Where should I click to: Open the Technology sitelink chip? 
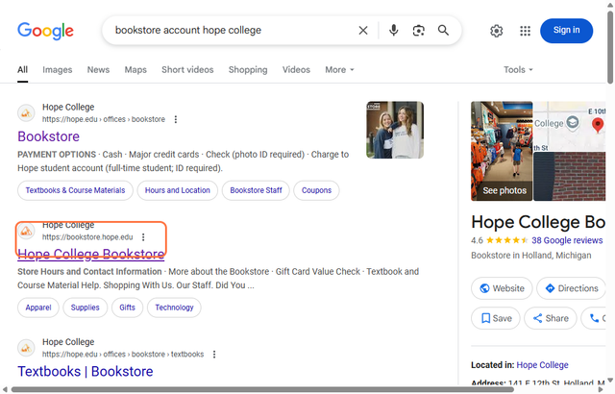pyautogui.click(x=174, y=308)
